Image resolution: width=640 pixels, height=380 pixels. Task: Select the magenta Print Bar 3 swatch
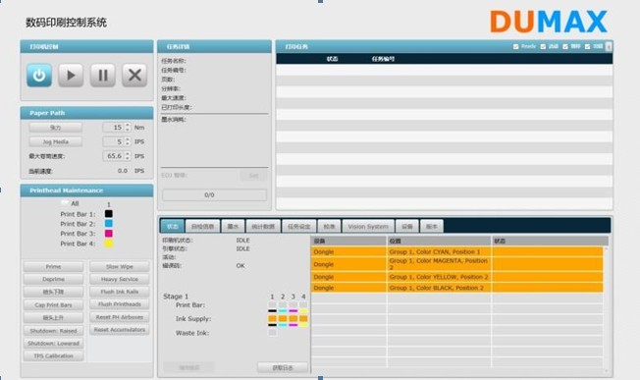click(109, 234)
